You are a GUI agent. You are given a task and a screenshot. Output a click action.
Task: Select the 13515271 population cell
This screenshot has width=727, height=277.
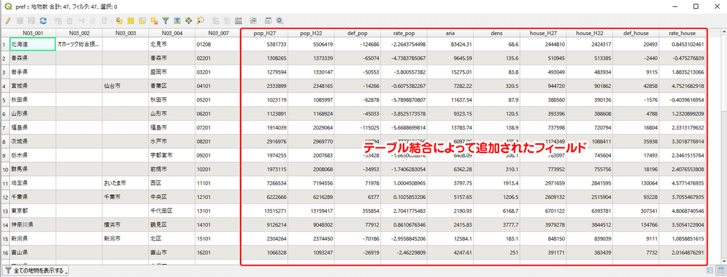point(264,210)
